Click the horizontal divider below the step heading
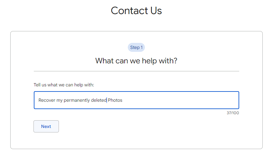The image size is (273, 151). coord(136,71)
